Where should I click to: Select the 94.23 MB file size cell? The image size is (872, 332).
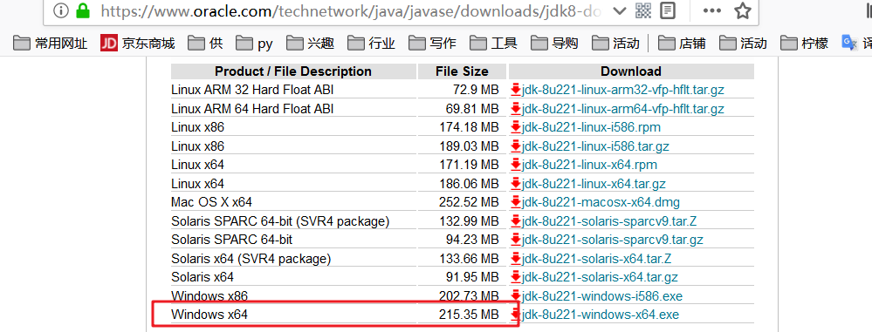tap(462, 240)
